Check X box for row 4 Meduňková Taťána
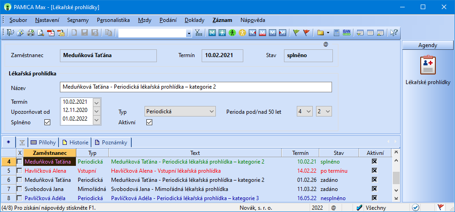Image resolution: width=455 pixels, height=212 pixels. point(20,162)
